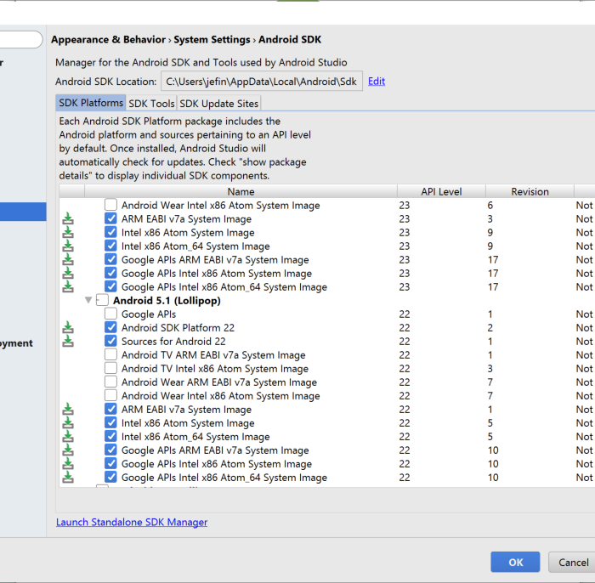Click download icon beside Intel x86 Atom_64 API 22
The width and height of the screenshot is (595, 583).
tap(68, 437)
